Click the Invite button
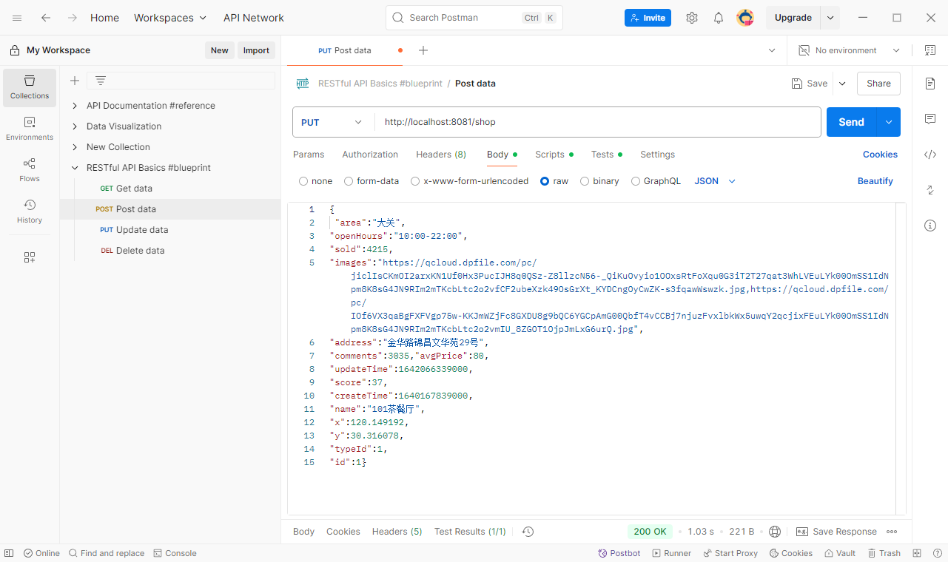The image size is (948, 562). [648, 18]
